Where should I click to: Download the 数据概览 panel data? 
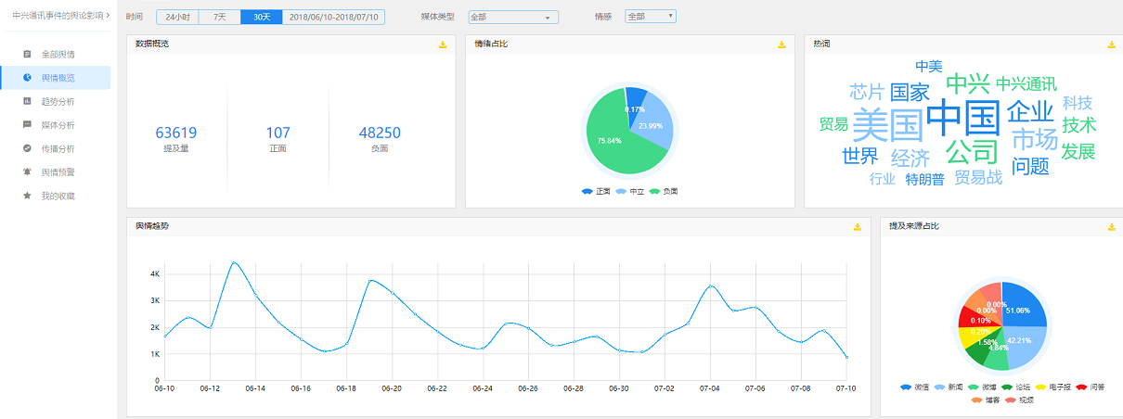tap(443, 44)
